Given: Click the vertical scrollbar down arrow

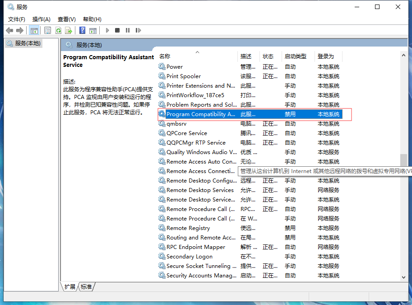Looking at the screenshot, I should click(x=403, y=277).
